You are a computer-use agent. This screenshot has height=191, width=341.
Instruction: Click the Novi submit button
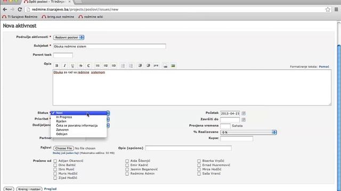coord(9,189)
